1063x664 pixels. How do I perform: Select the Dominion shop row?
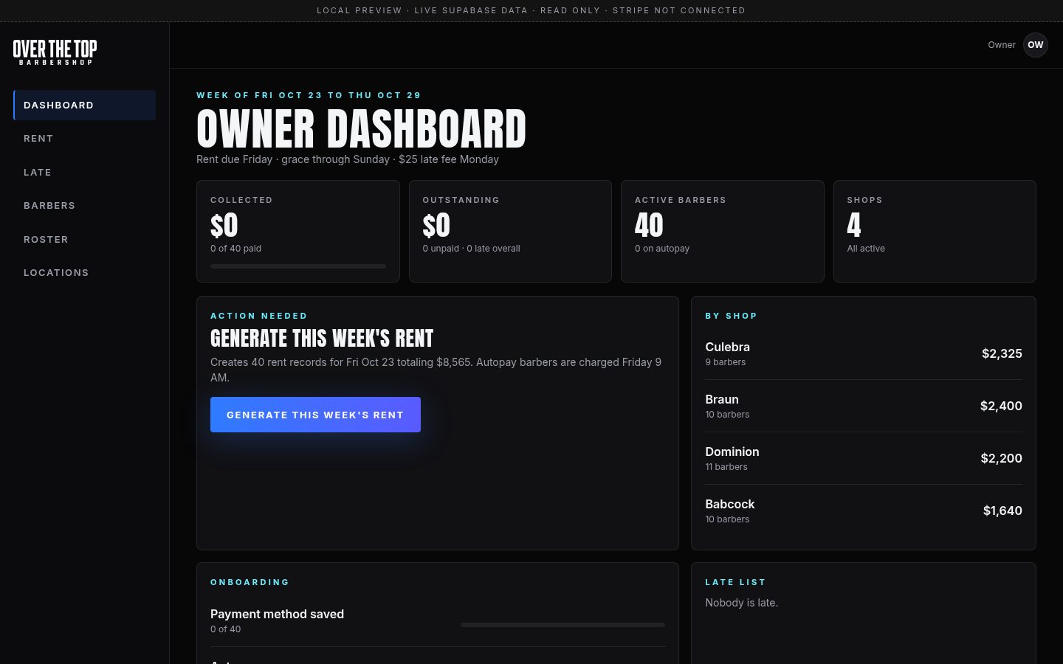click(864, 458)
